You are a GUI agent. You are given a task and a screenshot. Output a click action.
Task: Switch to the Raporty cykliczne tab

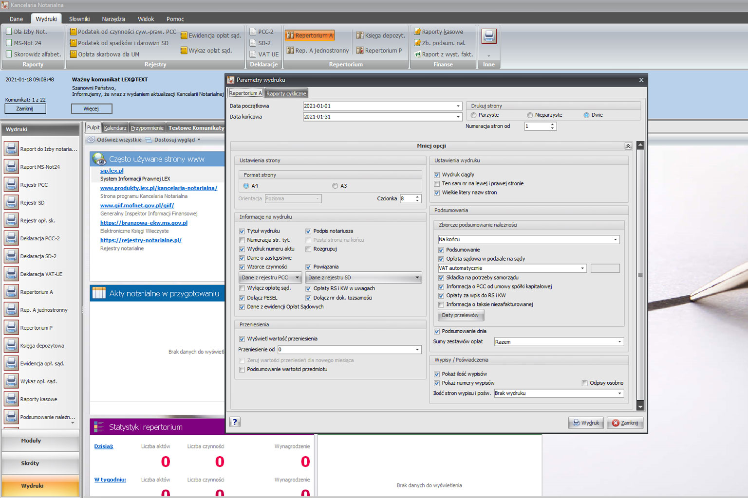[286, 93]
